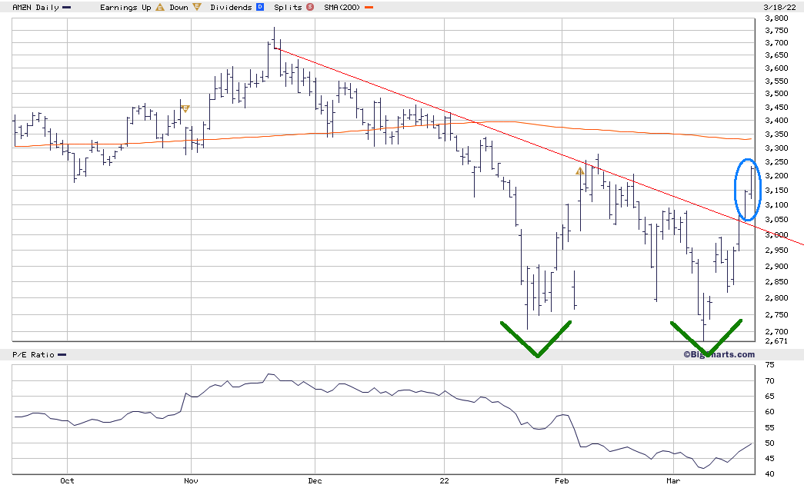This screenshot has width=804, height=488.
Task: Click the earnings down marker near November
Action: coord(185,108)
